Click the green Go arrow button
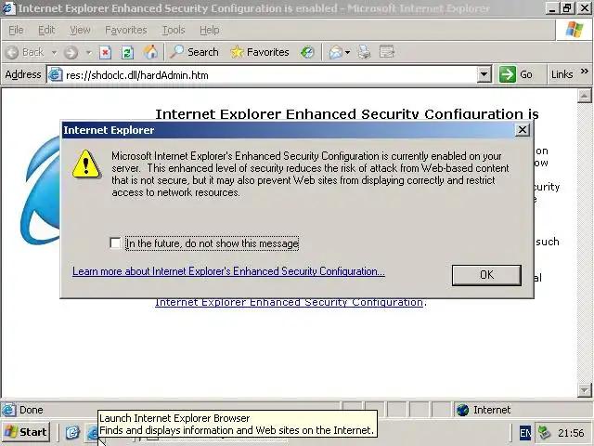594x446 pixels. coord(508,74)
